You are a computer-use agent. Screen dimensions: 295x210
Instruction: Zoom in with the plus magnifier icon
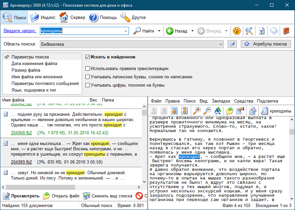click(197, 111)
